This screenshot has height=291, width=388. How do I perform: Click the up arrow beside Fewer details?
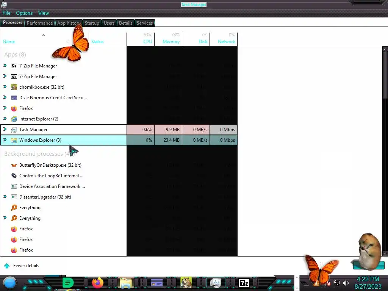(x=7, y=266)
